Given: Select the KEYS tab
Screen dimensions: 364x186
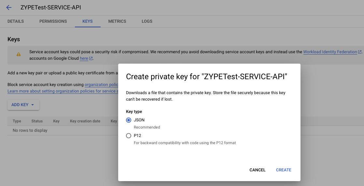Looking at the screenshot, I should pos(88,21).
